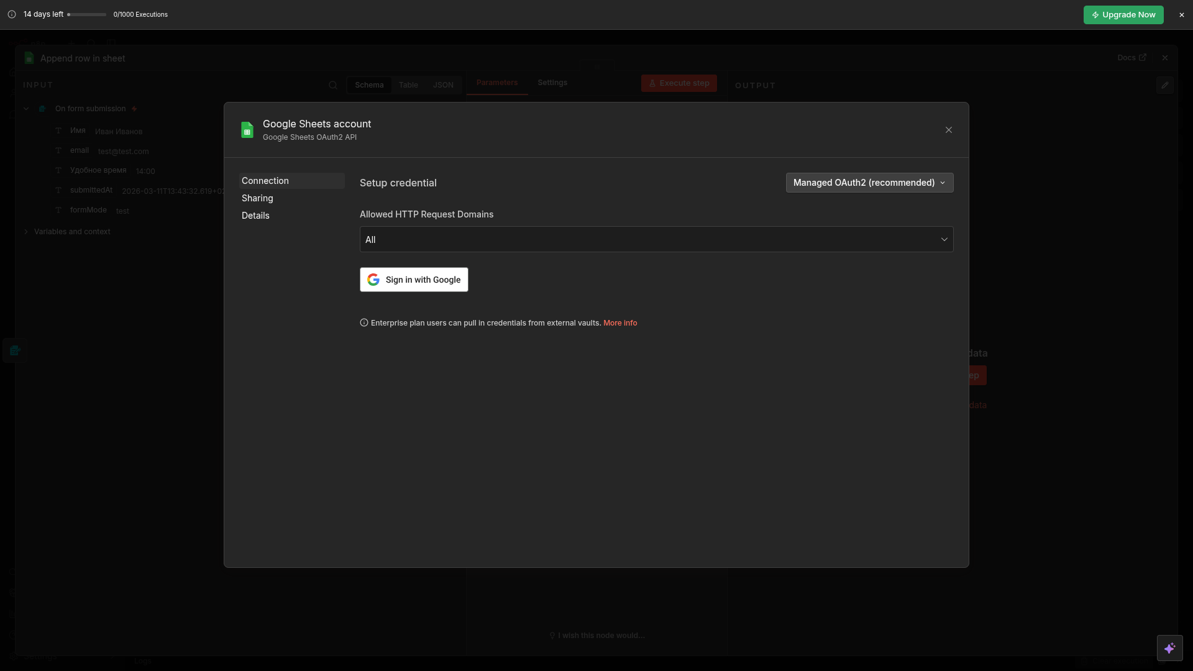Dismiss the trial banner with the X
1193x671 pixels.
(1182, 15)
